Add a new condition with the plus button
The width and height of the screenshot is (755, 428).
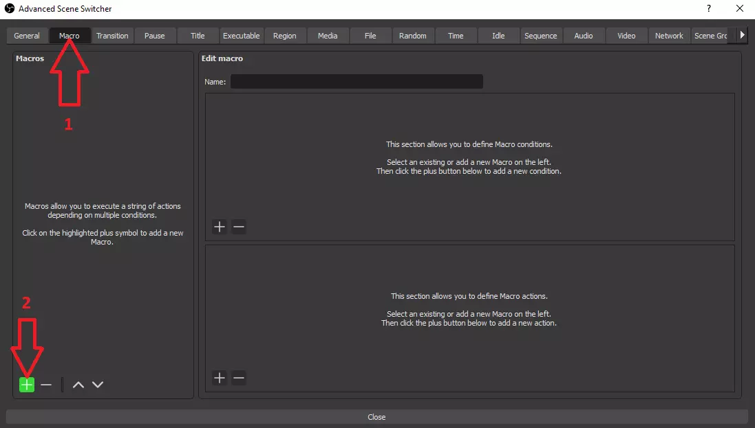[x=220, y=227]
